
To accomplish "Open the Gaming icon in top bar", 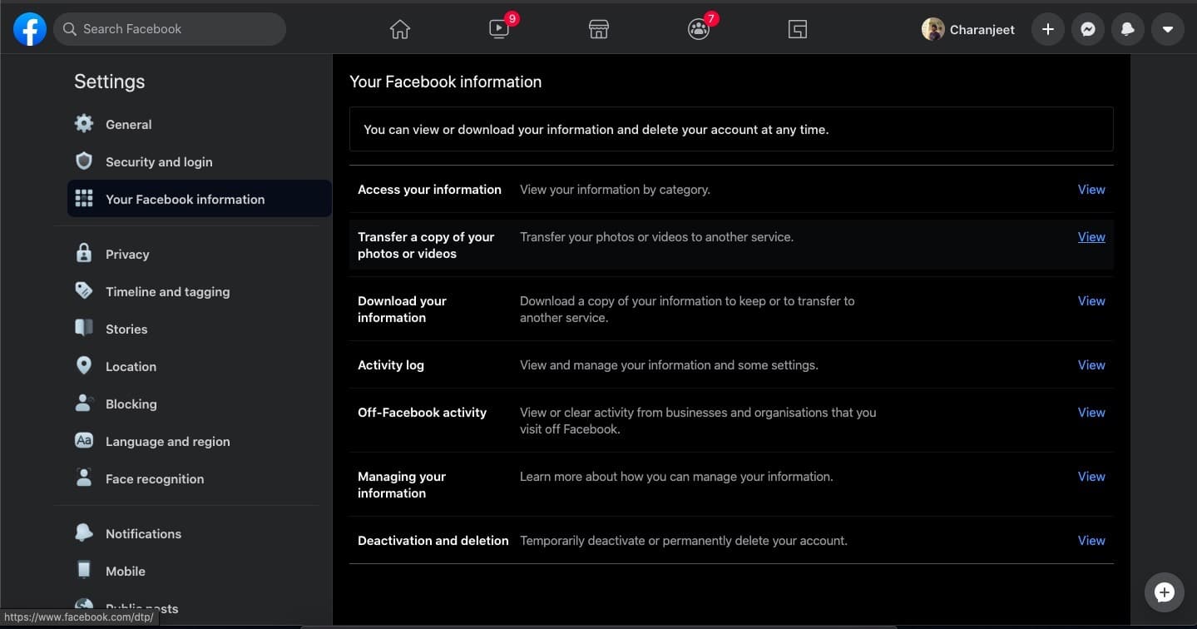I will (798, 30).
